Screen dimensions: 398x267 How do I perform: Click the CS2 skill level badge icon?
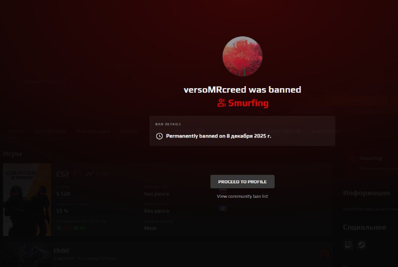77,174
